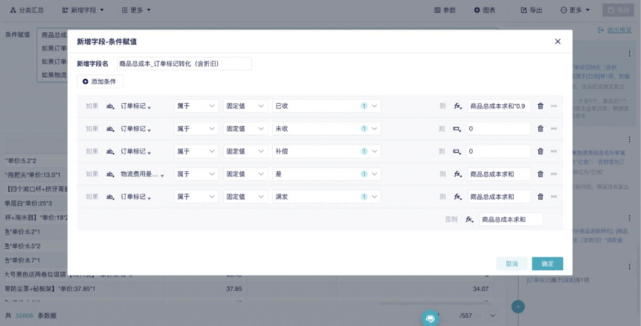
Task: Delete the 补偿 condition row
Action: click(540, 151)
